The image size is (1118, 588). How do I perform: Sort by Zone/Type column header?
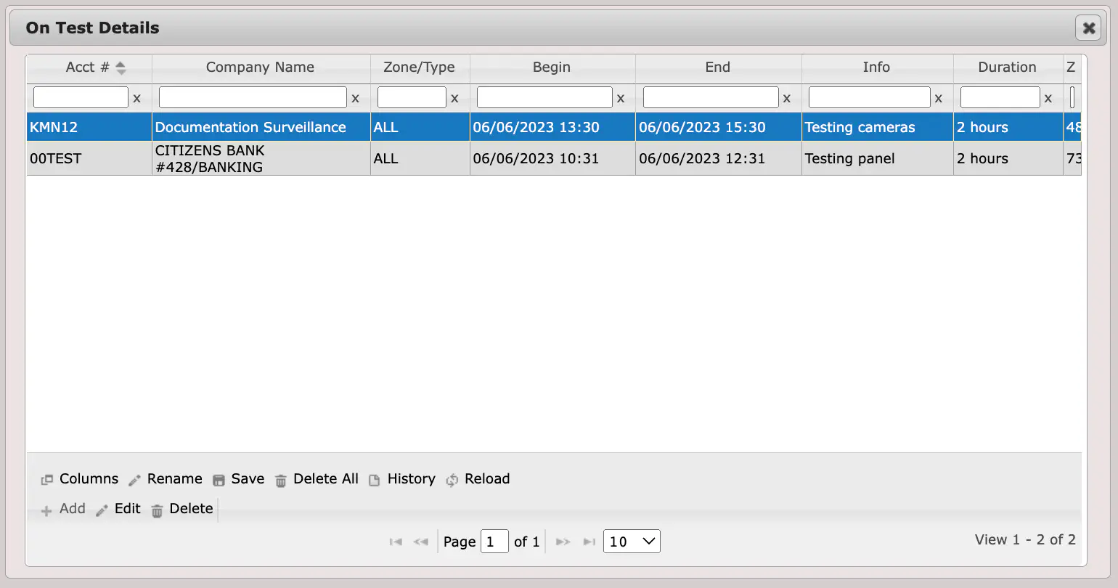420,68
